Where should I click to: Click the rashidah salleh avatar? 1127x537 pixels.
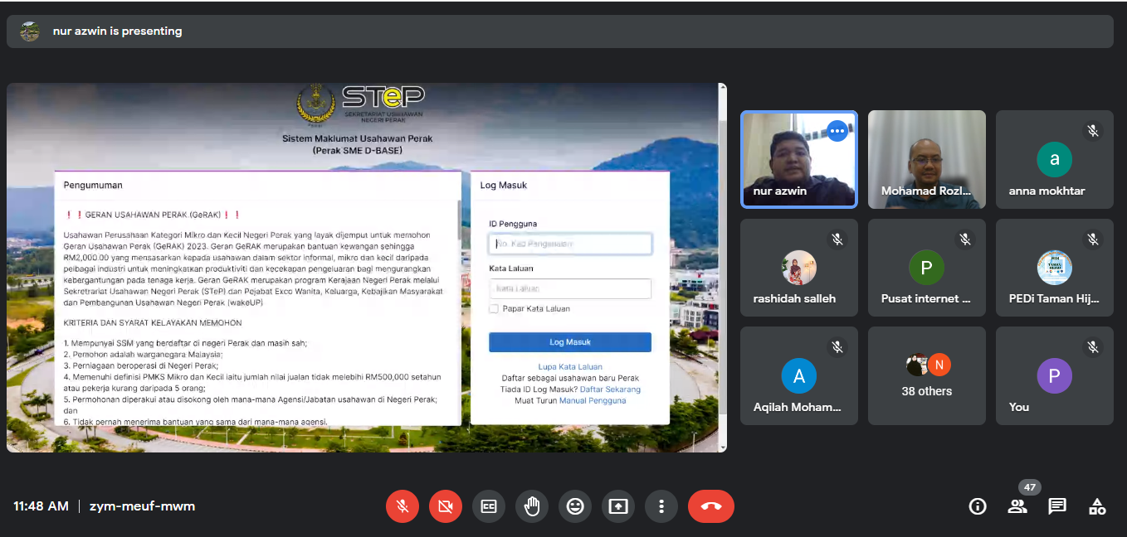pyautogui.click(x=799, y=268)
